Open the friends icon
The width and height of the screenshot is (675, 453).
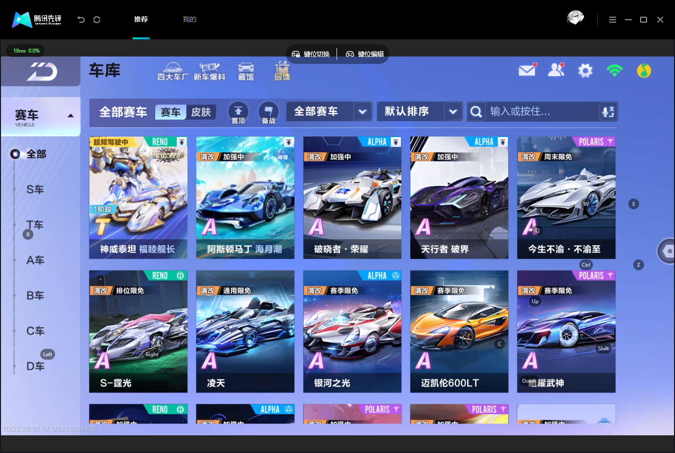[x=556, y=70]
